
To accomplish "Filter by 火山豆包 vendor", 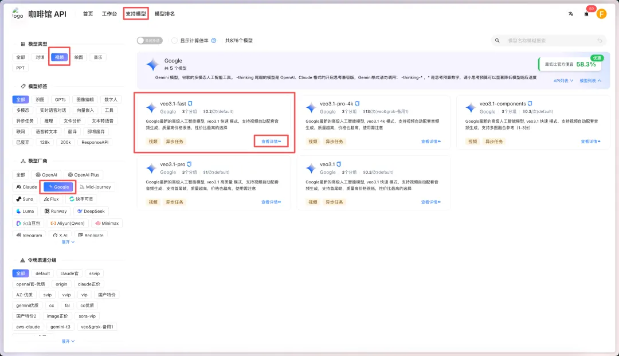I will coord(28,224).
